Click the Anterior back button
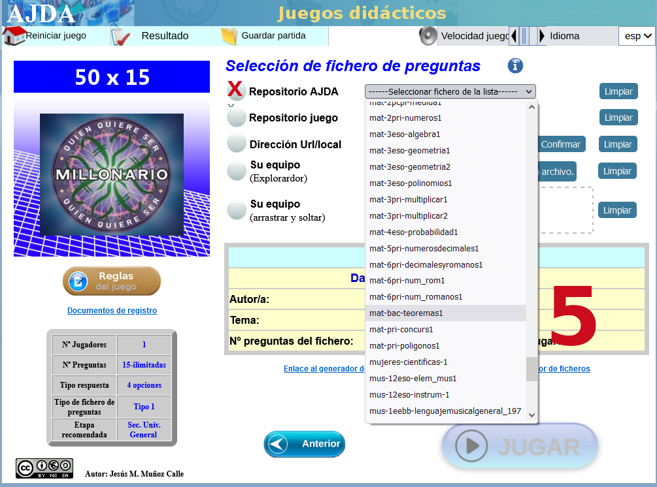Image resolution: width=657 pixels, height=487 pixels. (305, 444)
